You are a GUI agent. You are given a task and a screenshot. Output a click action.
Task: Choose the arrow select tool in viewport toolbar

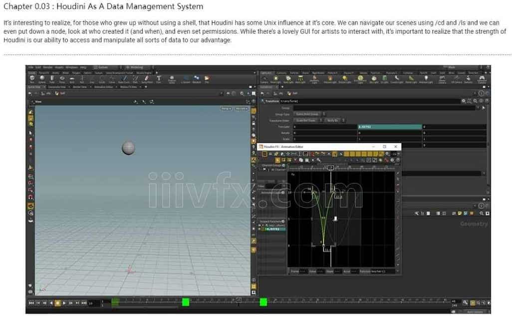point(31,133)
